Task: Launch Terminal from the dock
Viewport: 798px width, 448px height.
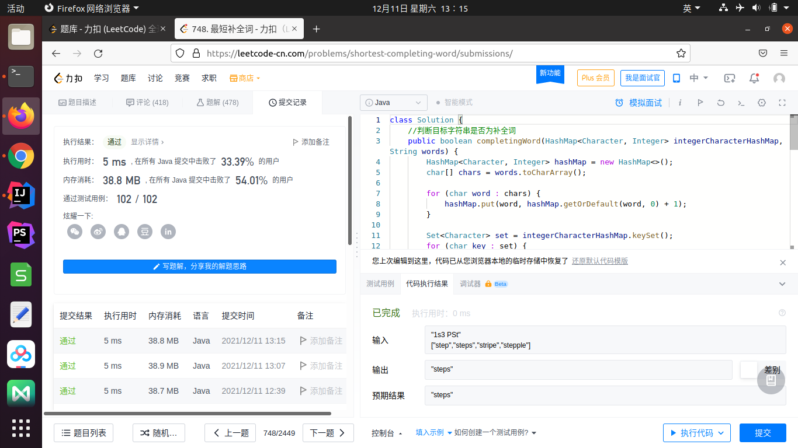Action: (21, 76)
